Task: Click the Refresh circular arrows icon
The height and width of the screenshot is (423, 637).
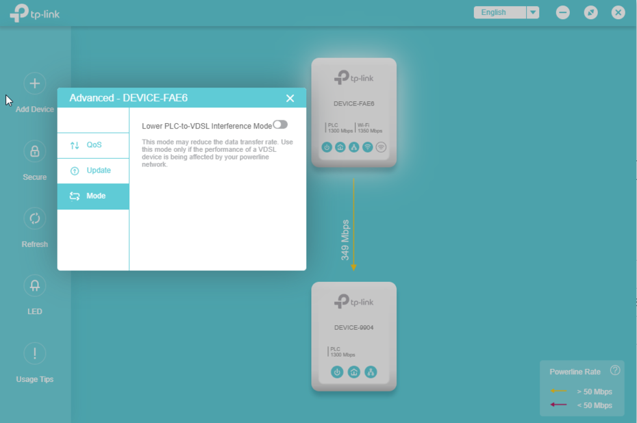Action: point(34,218)
